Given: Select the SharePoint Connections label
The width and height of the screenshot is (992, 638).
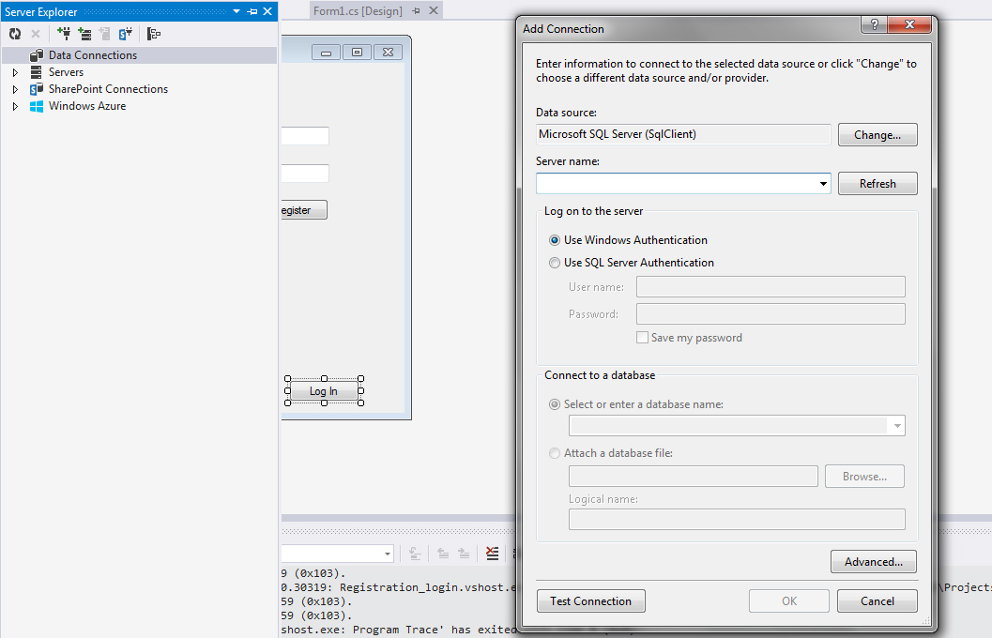Looking at the screenshot, I should (x=108, y=89).
